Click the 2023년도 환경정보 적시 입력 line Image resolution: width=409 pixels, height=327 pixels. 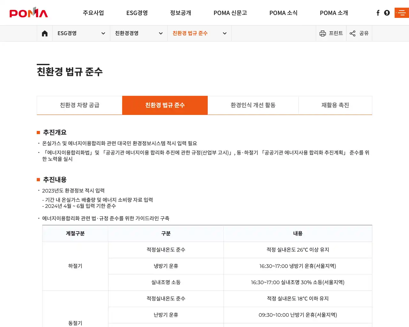point(73,191)
